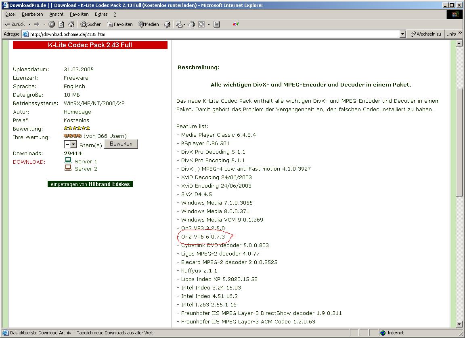Click the Wechseln zu button
This screenshot has height=338, width=465.
tap(425, 34)
